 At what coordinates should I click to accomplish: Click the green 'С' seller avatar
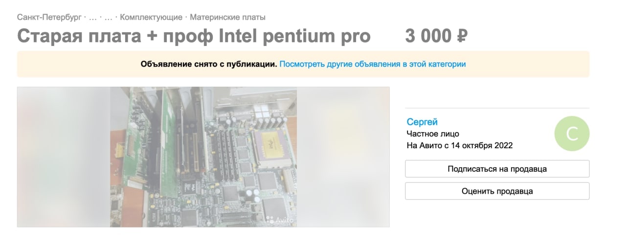click(x=572, y=134)
